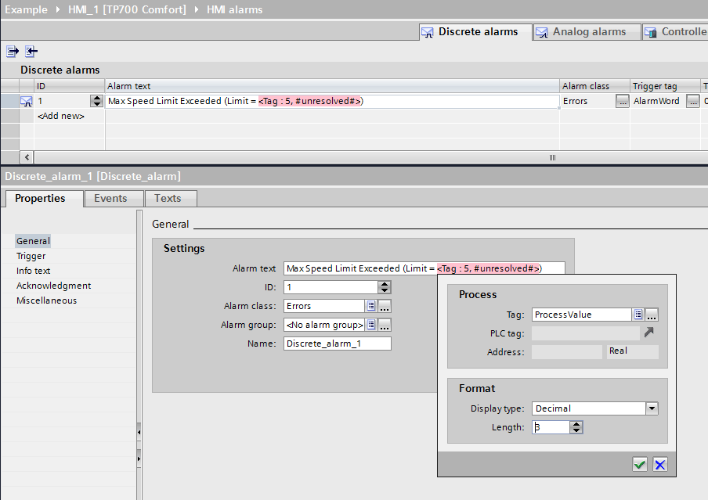The image size is (708, 500).
Task: Click the Tag field showing ProcessValue
Action: click(x=582, y=315)
